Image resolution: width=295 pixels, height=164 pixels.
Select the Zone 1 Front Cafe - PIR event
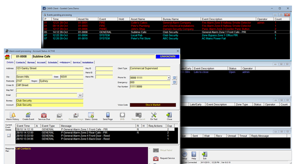click(95, 129)
